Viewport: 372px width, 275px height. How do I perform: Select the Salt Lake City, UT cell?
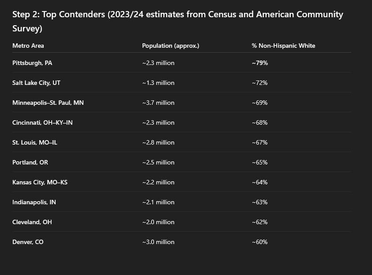pyautogui.click(x=36, y=83)
